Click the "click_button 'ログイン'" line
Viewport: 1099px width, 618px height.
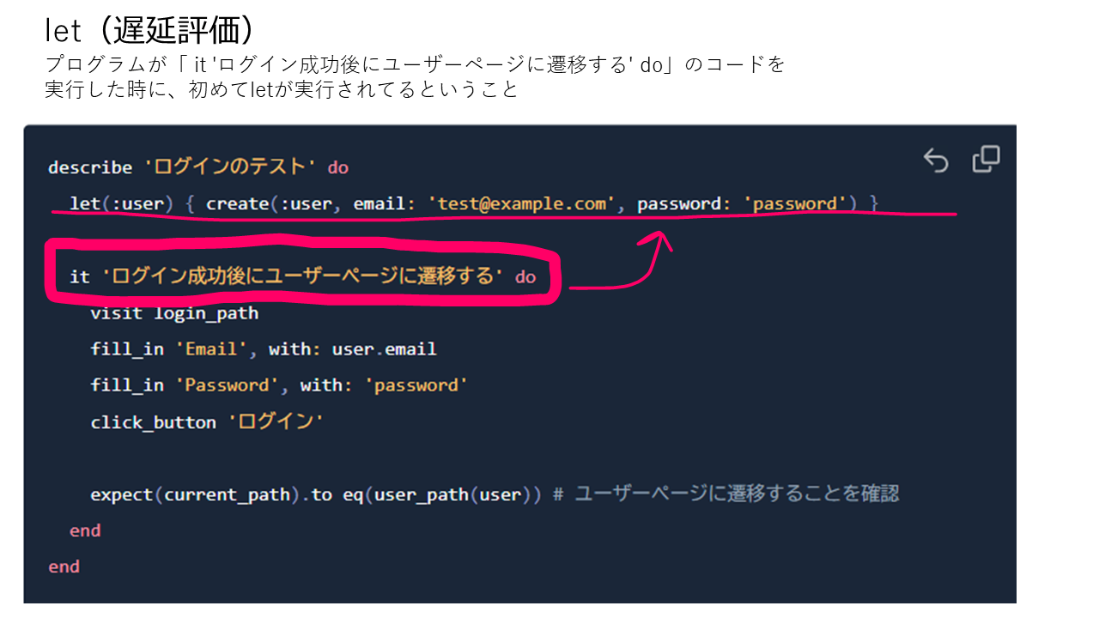(207, 422)
